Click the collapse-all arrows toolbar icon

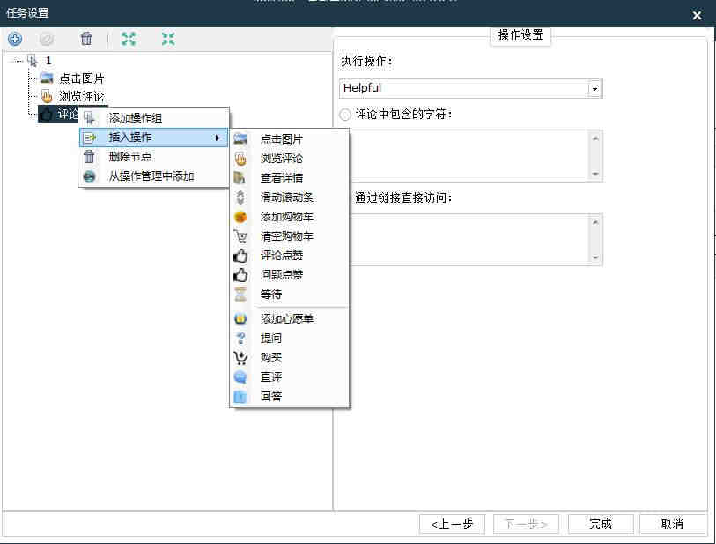(x=168, y=39)
